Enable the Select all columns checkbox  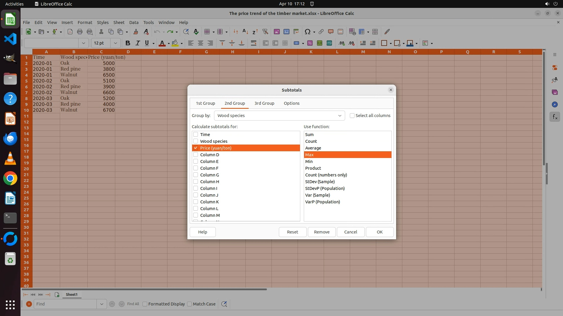coord(352,116)
